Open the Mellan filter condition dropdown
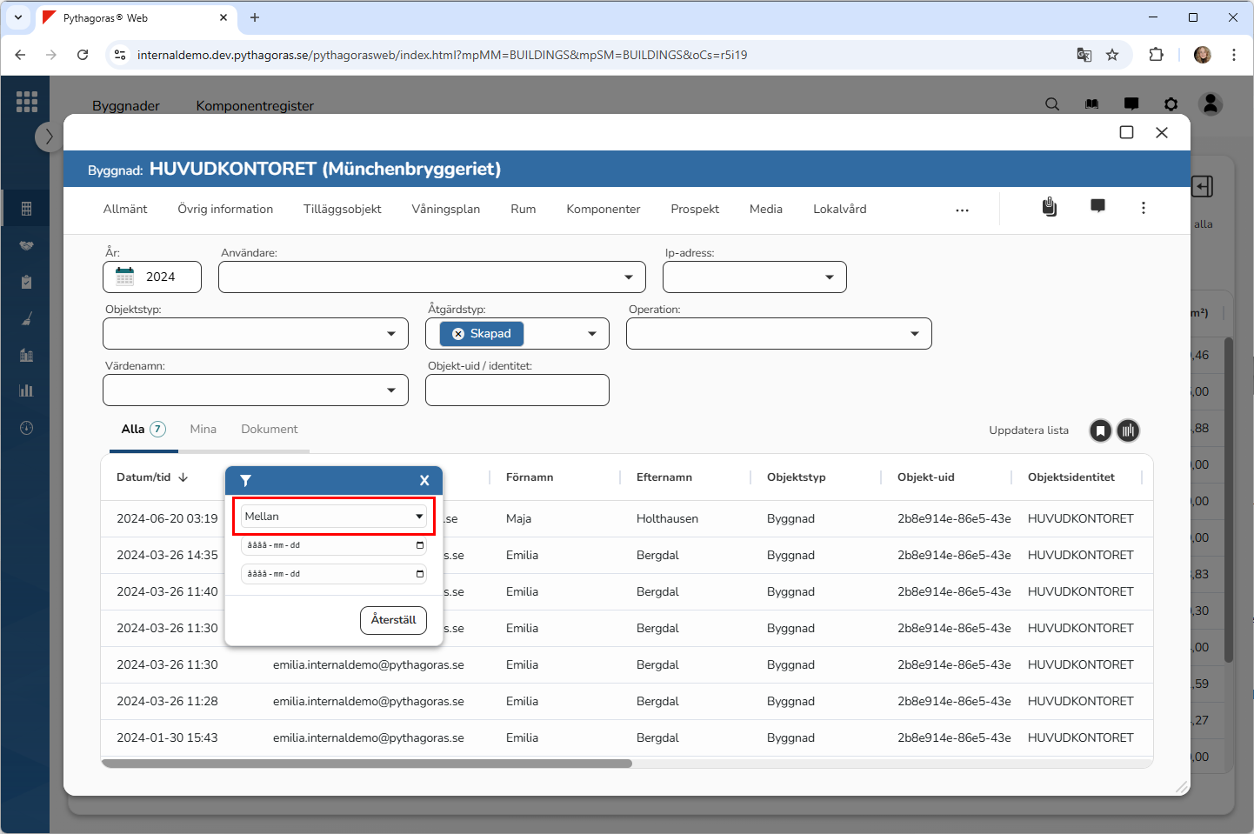This screenshot has width=1254, height=834. pos(334,517)
